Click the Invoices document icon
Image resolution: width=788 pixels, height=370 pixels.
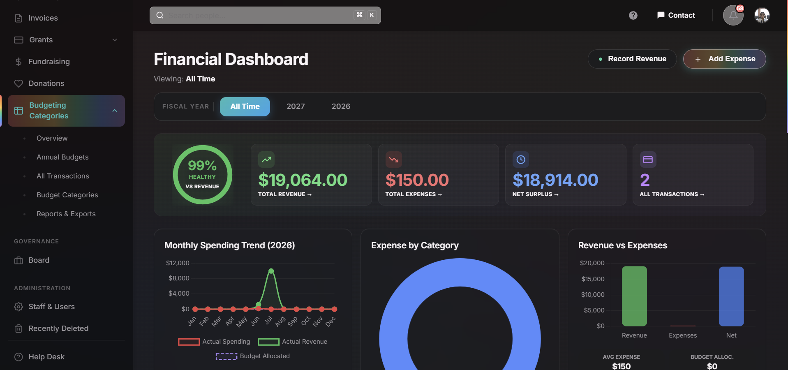18,18
